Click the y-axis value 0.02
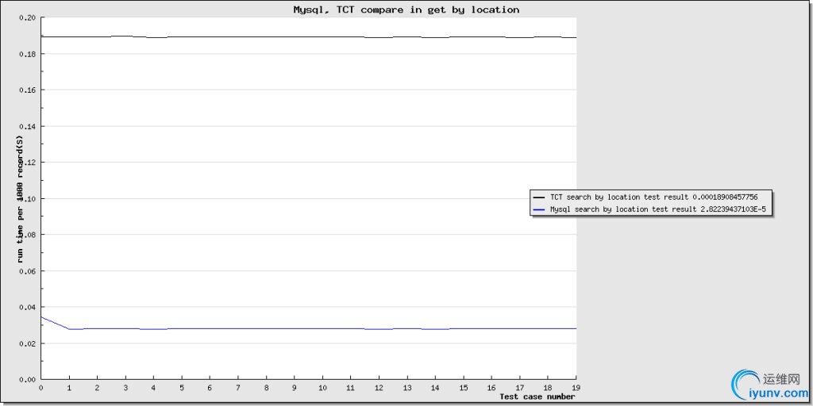Viewport: 813px width, 406px height. [26, 343]
